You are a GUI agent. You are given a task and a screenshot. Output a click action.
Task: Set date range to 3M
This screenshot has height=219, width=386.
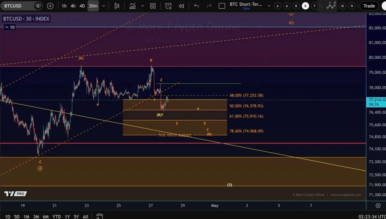click(36, 216)
